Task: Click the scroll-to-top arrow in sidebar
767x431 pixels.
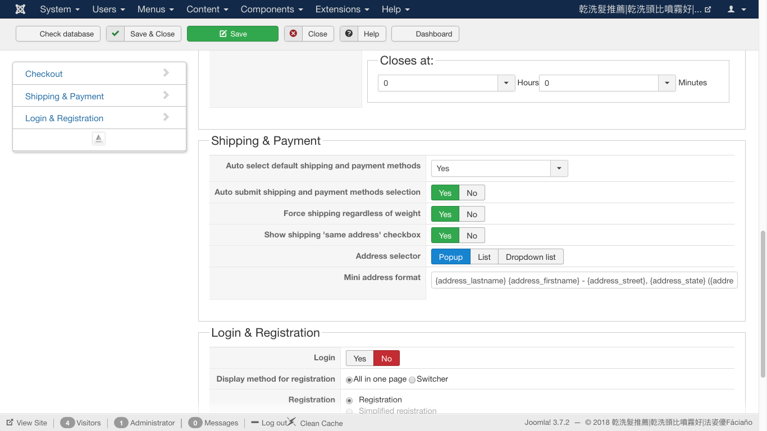Action: tap(99, 139)
